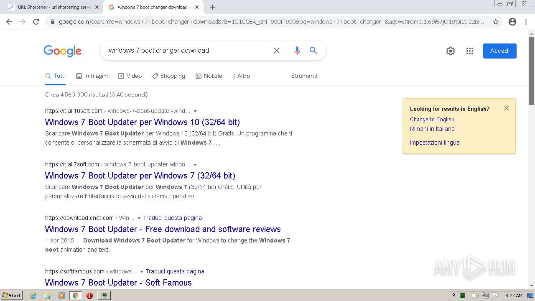This screenshot has width=535, height=301.
Task: Open the Windows Start menu
Action: tap(11, 296)
